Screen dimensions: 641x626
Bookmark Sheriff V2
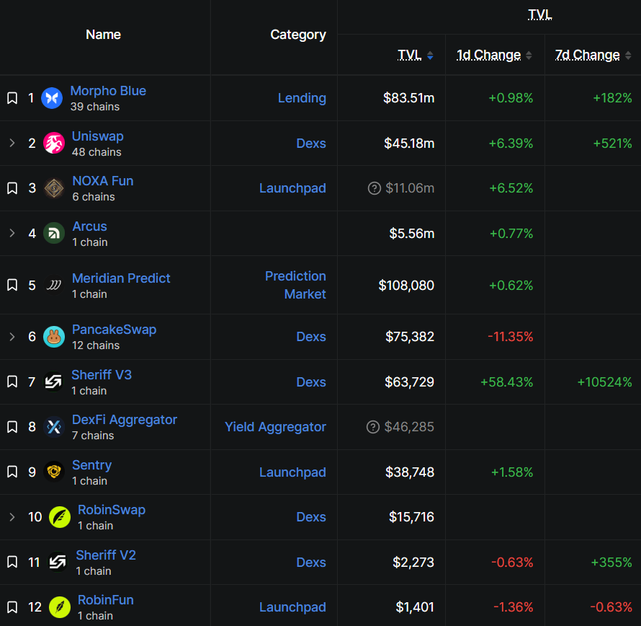coord(12,562)
